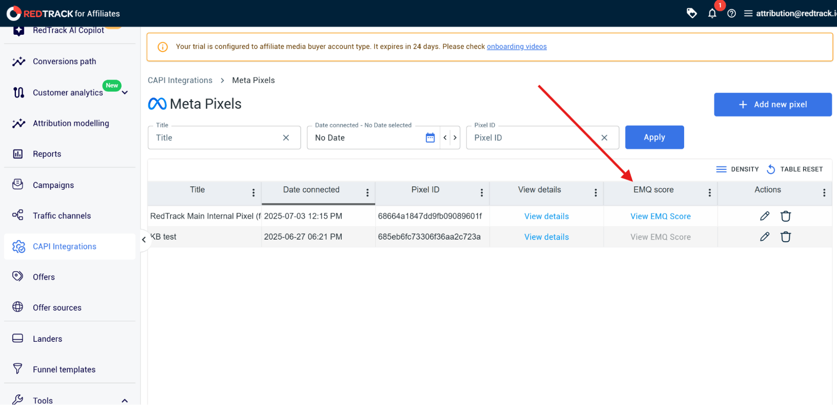This screenshot has height=405, width=837.
Task: Open EMQ score column options menu
Action: (x=709, y=192)
